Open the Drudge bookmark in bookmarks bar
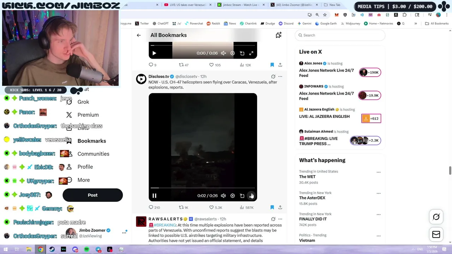452x254 pixels. [268, 24]
